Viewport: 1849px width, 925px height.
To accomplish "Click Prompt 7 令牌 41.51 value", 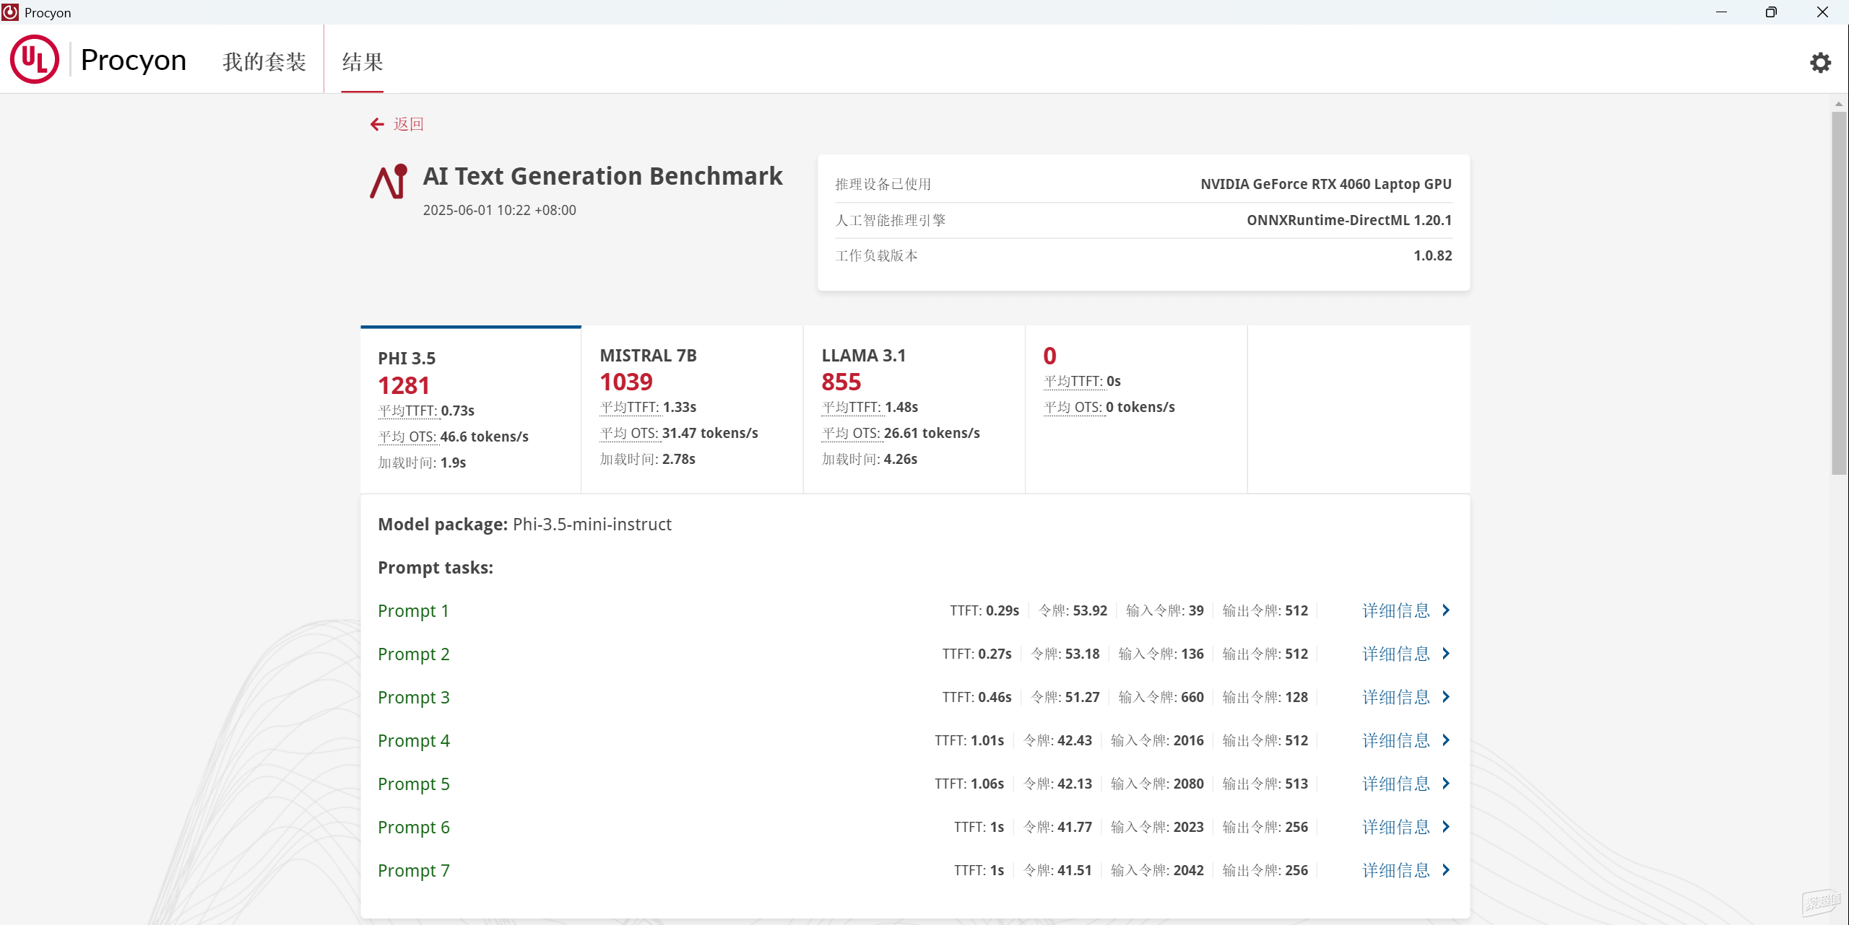I will [x=1075, y=870].
